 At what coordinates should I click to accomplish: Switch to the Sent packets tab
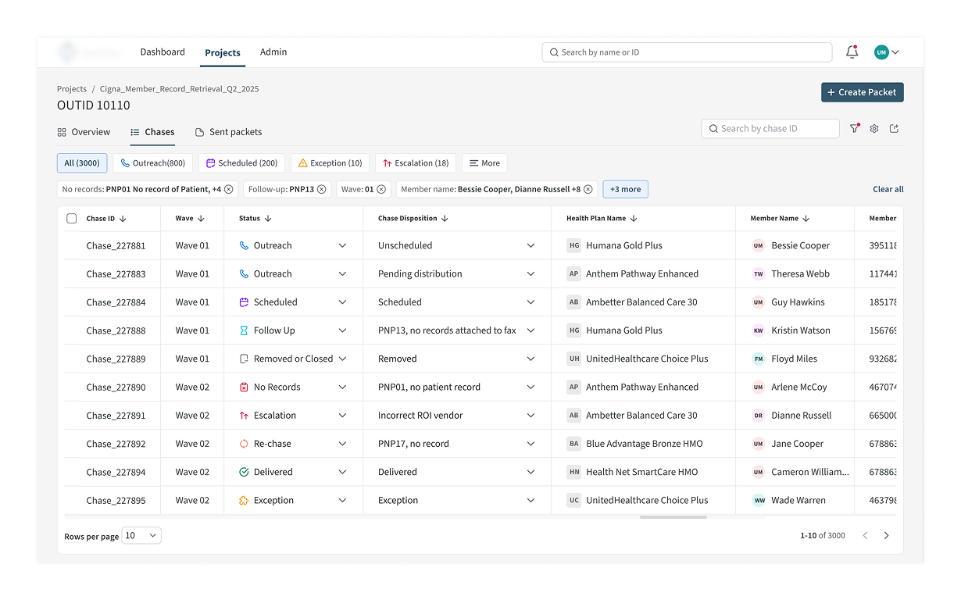point(228,132)
